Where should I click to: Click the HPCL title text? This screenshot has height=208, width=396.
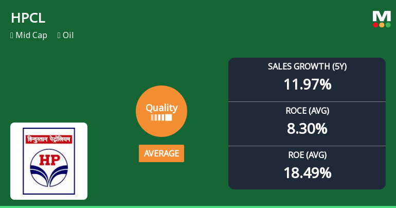(x=28, y=18)
